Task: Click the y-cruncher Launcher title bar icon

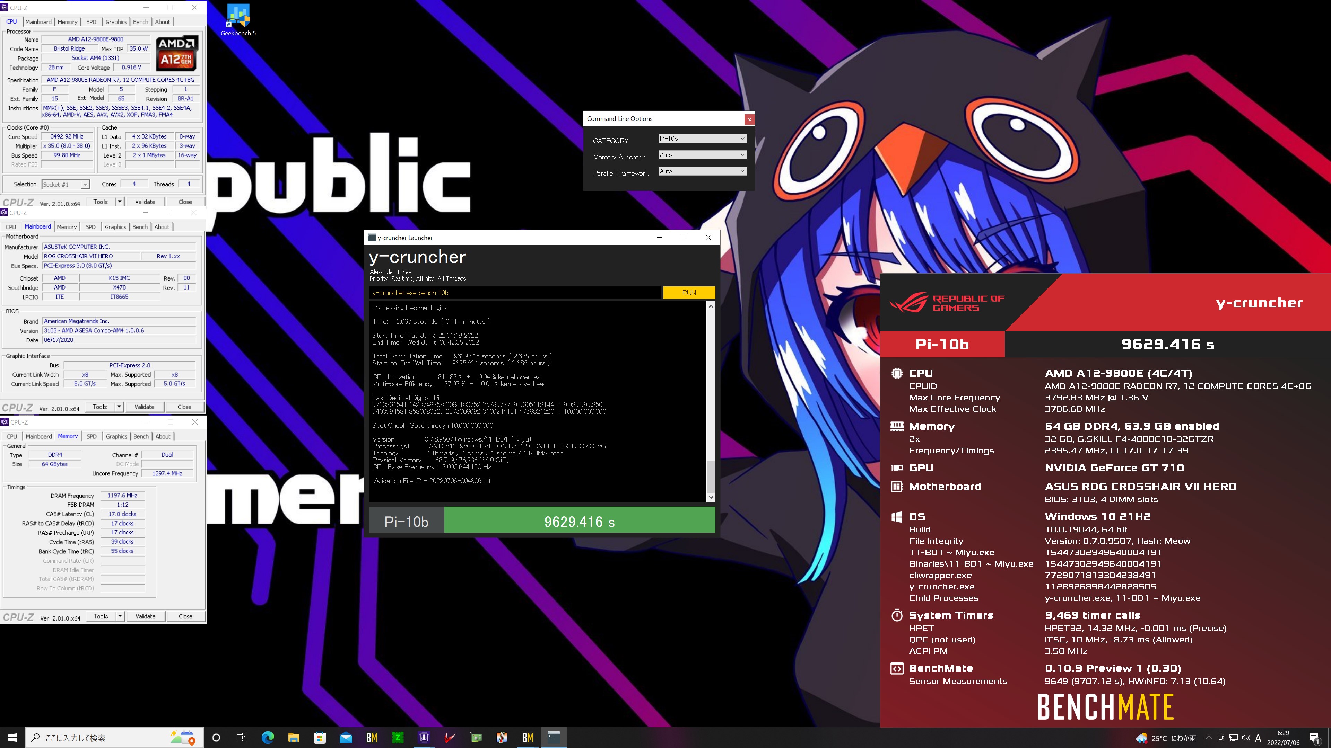Action: (x=372, y=238)
